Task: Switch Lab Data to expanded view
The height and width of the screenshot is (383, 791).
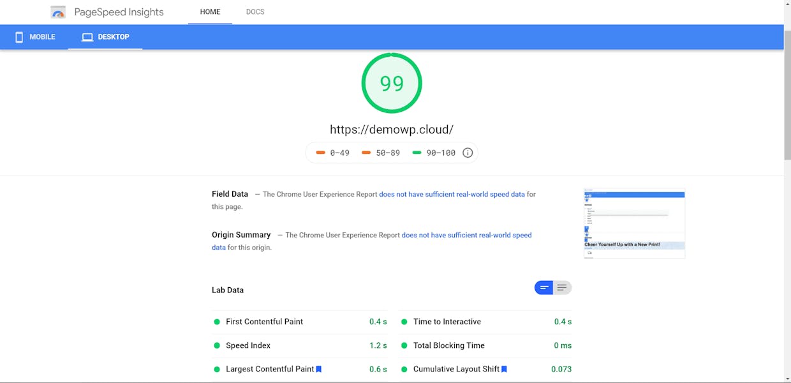Action: 562,288
